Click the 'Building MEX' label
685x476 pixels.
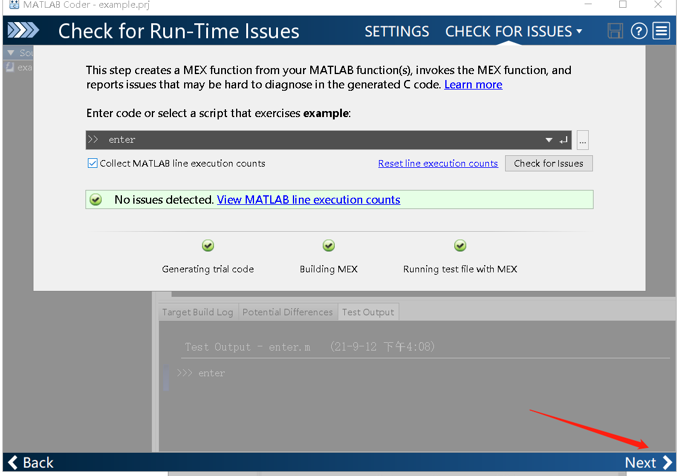[x=329, y=269]
